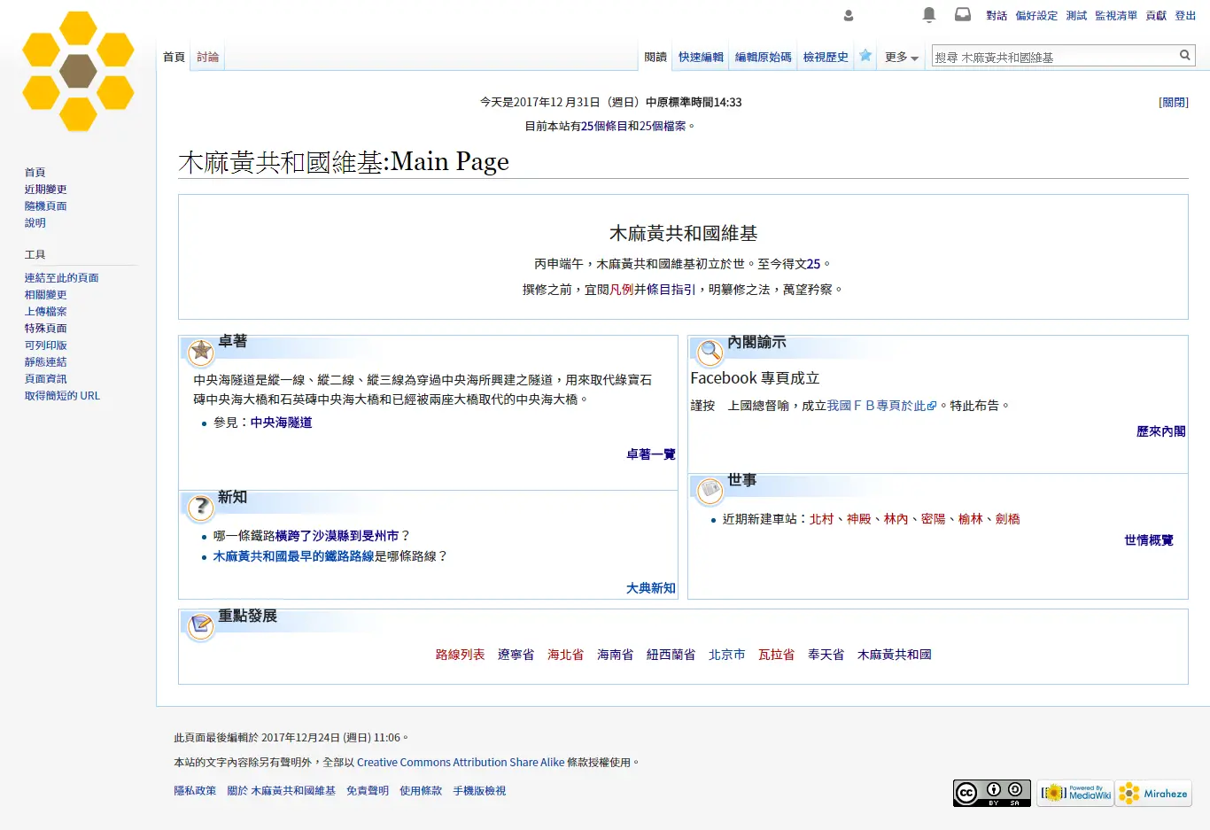Screen dimensions: 1210x830
Task: Open the notifications bell icon
Action: click(928, 15)
